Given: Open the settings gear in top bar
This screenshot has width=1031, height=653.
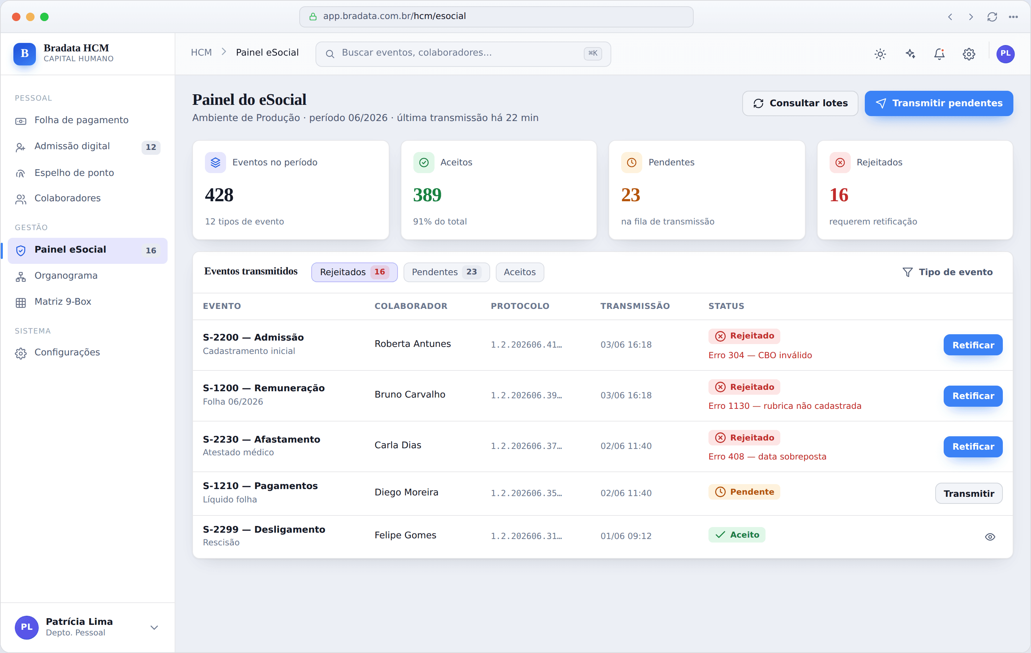Looking at the screenshot, I should [968, 54].
